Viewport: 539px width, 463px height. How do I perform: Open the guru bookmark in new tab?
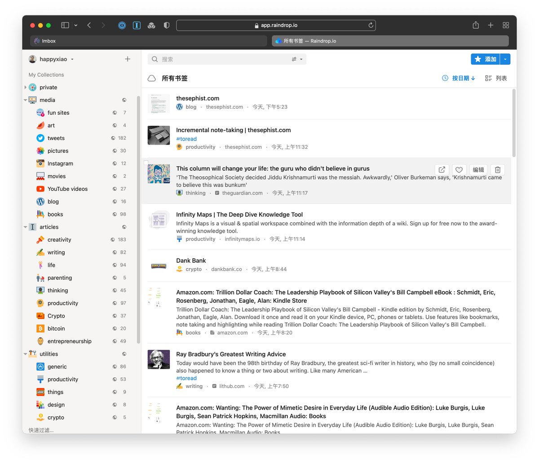[442, 170]
